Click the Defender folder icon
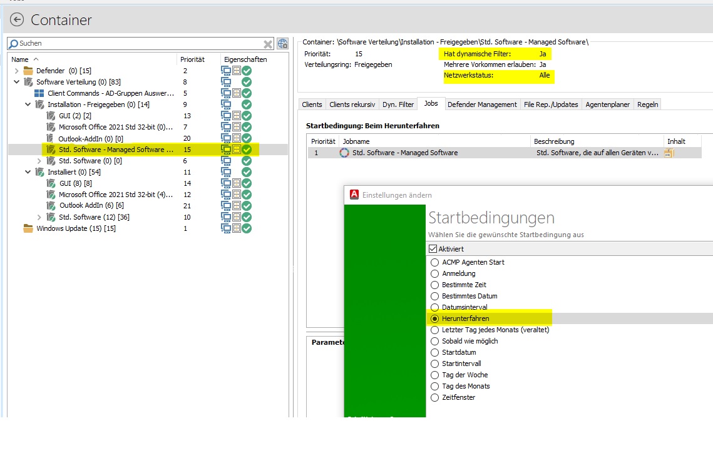713x473 pixels. coord(28,71)
